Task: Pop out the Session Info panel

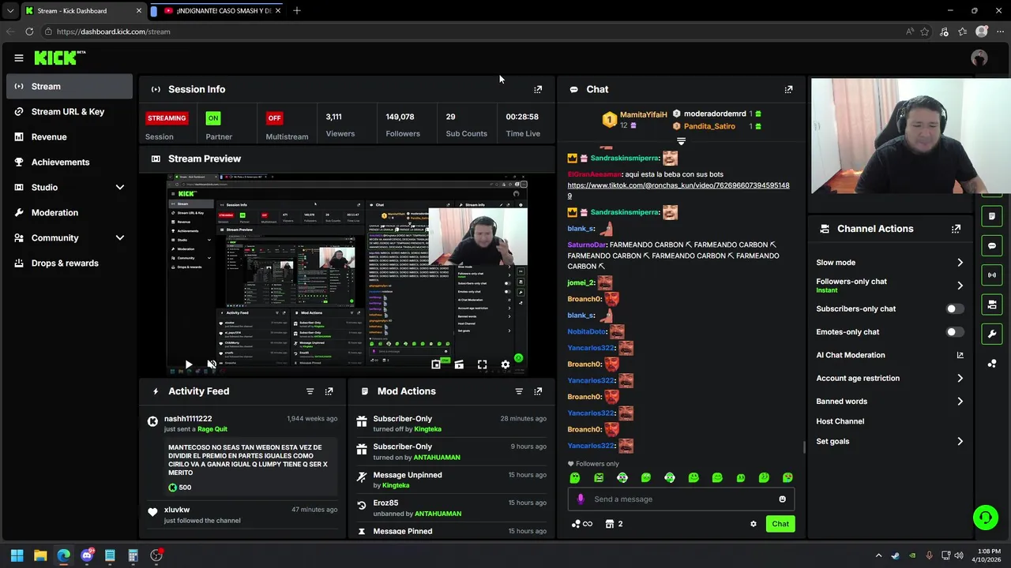Action: click(538, 89)
